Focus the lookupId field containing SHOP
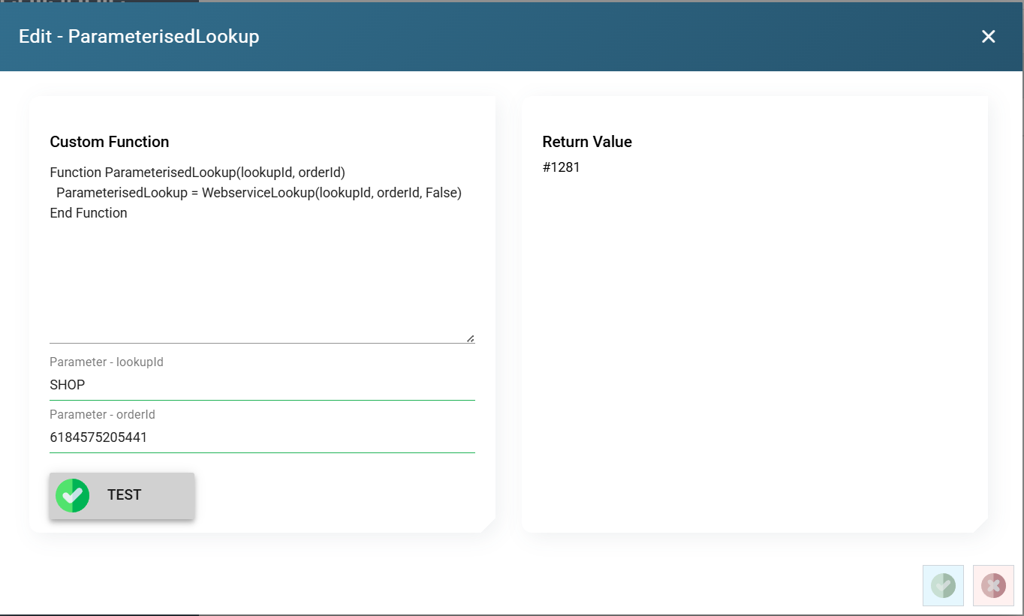The height and width of the screenshot is (616, 1024). pyautogui.click(x=262, y=385)
